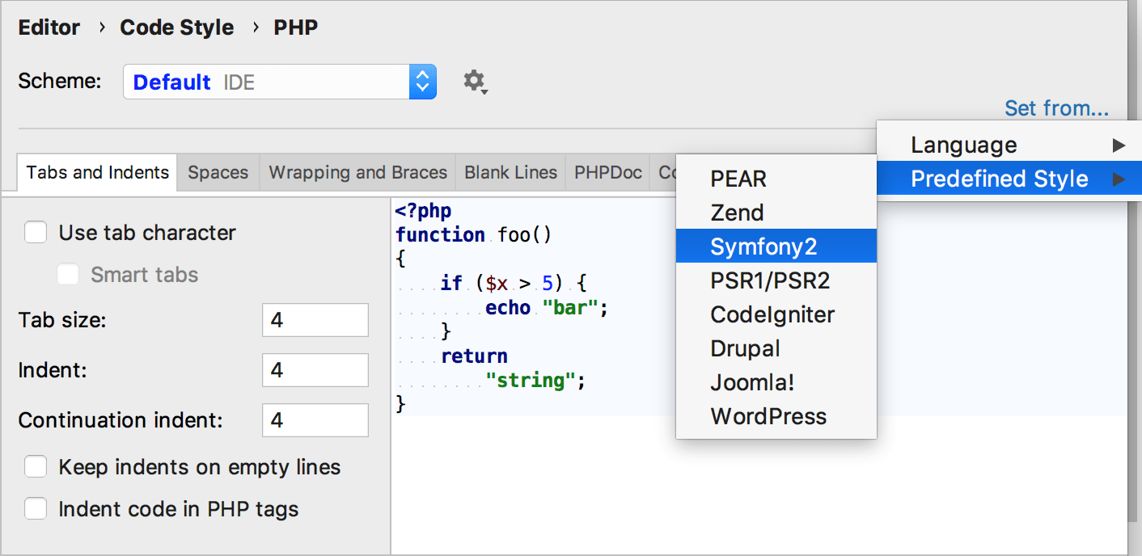
Task: Open the Scheme combo box showing Default IDE
Action: click(x=267, y=81)
